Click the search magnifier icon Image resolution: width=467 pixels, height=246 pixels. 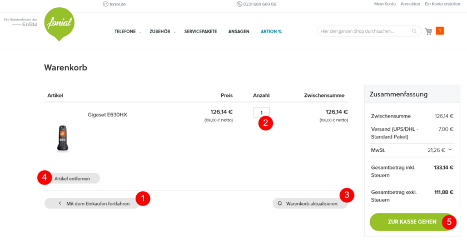[x=414, y=31]
